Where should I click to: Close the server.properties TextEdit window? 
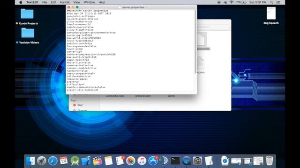pyautogui.click(x=69, y=7)
